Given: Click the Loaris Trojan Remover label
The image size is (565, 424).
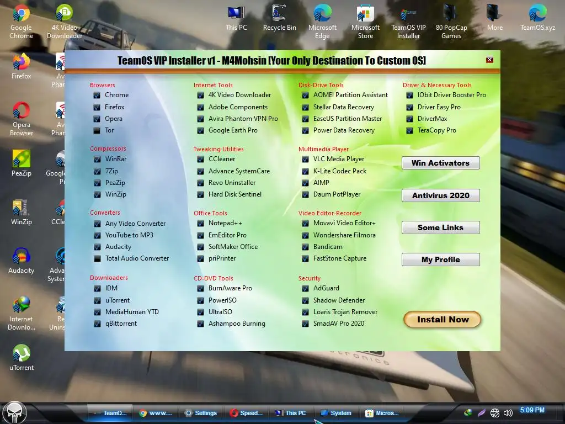Looking at the screenshot, I should (x=345, y=312).
